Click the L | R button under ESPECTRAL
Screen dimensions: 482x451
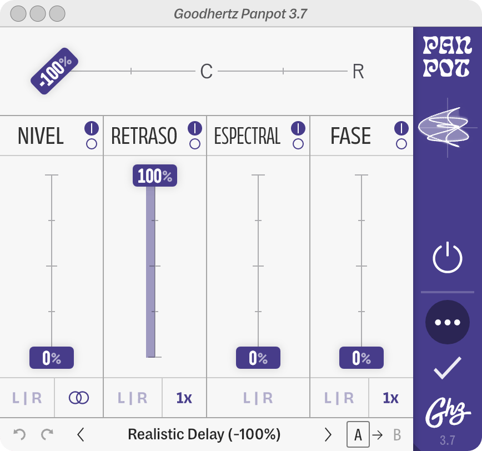click(258, 398)
